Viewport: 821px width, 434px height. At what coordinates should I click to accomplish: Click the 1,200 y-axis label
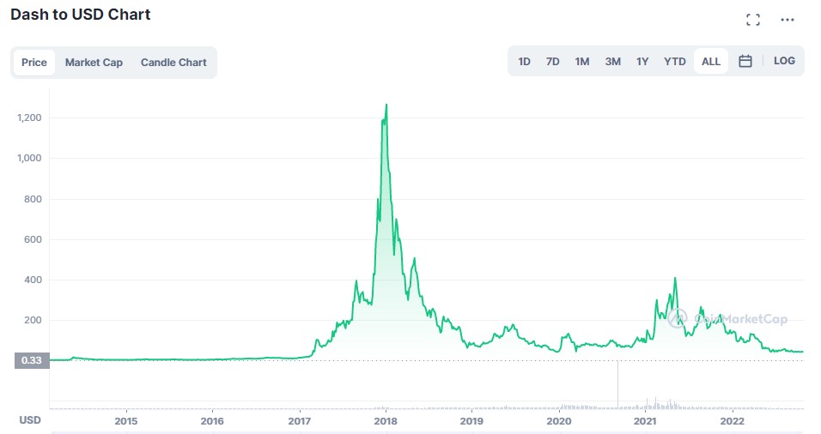tap(29, 118)
